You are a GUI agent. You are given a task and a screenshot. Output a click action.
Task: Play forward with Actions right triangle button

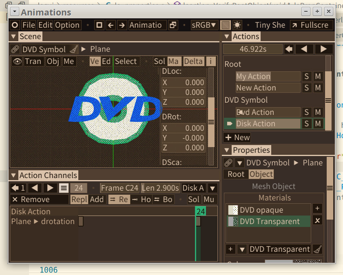point(324,49)
